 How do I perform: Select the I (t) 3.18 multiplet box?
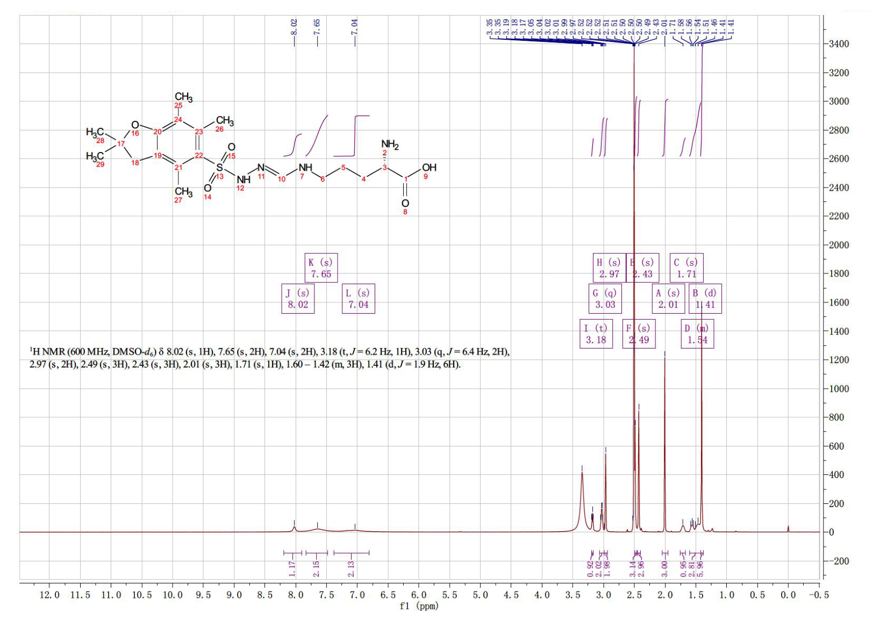596,334
